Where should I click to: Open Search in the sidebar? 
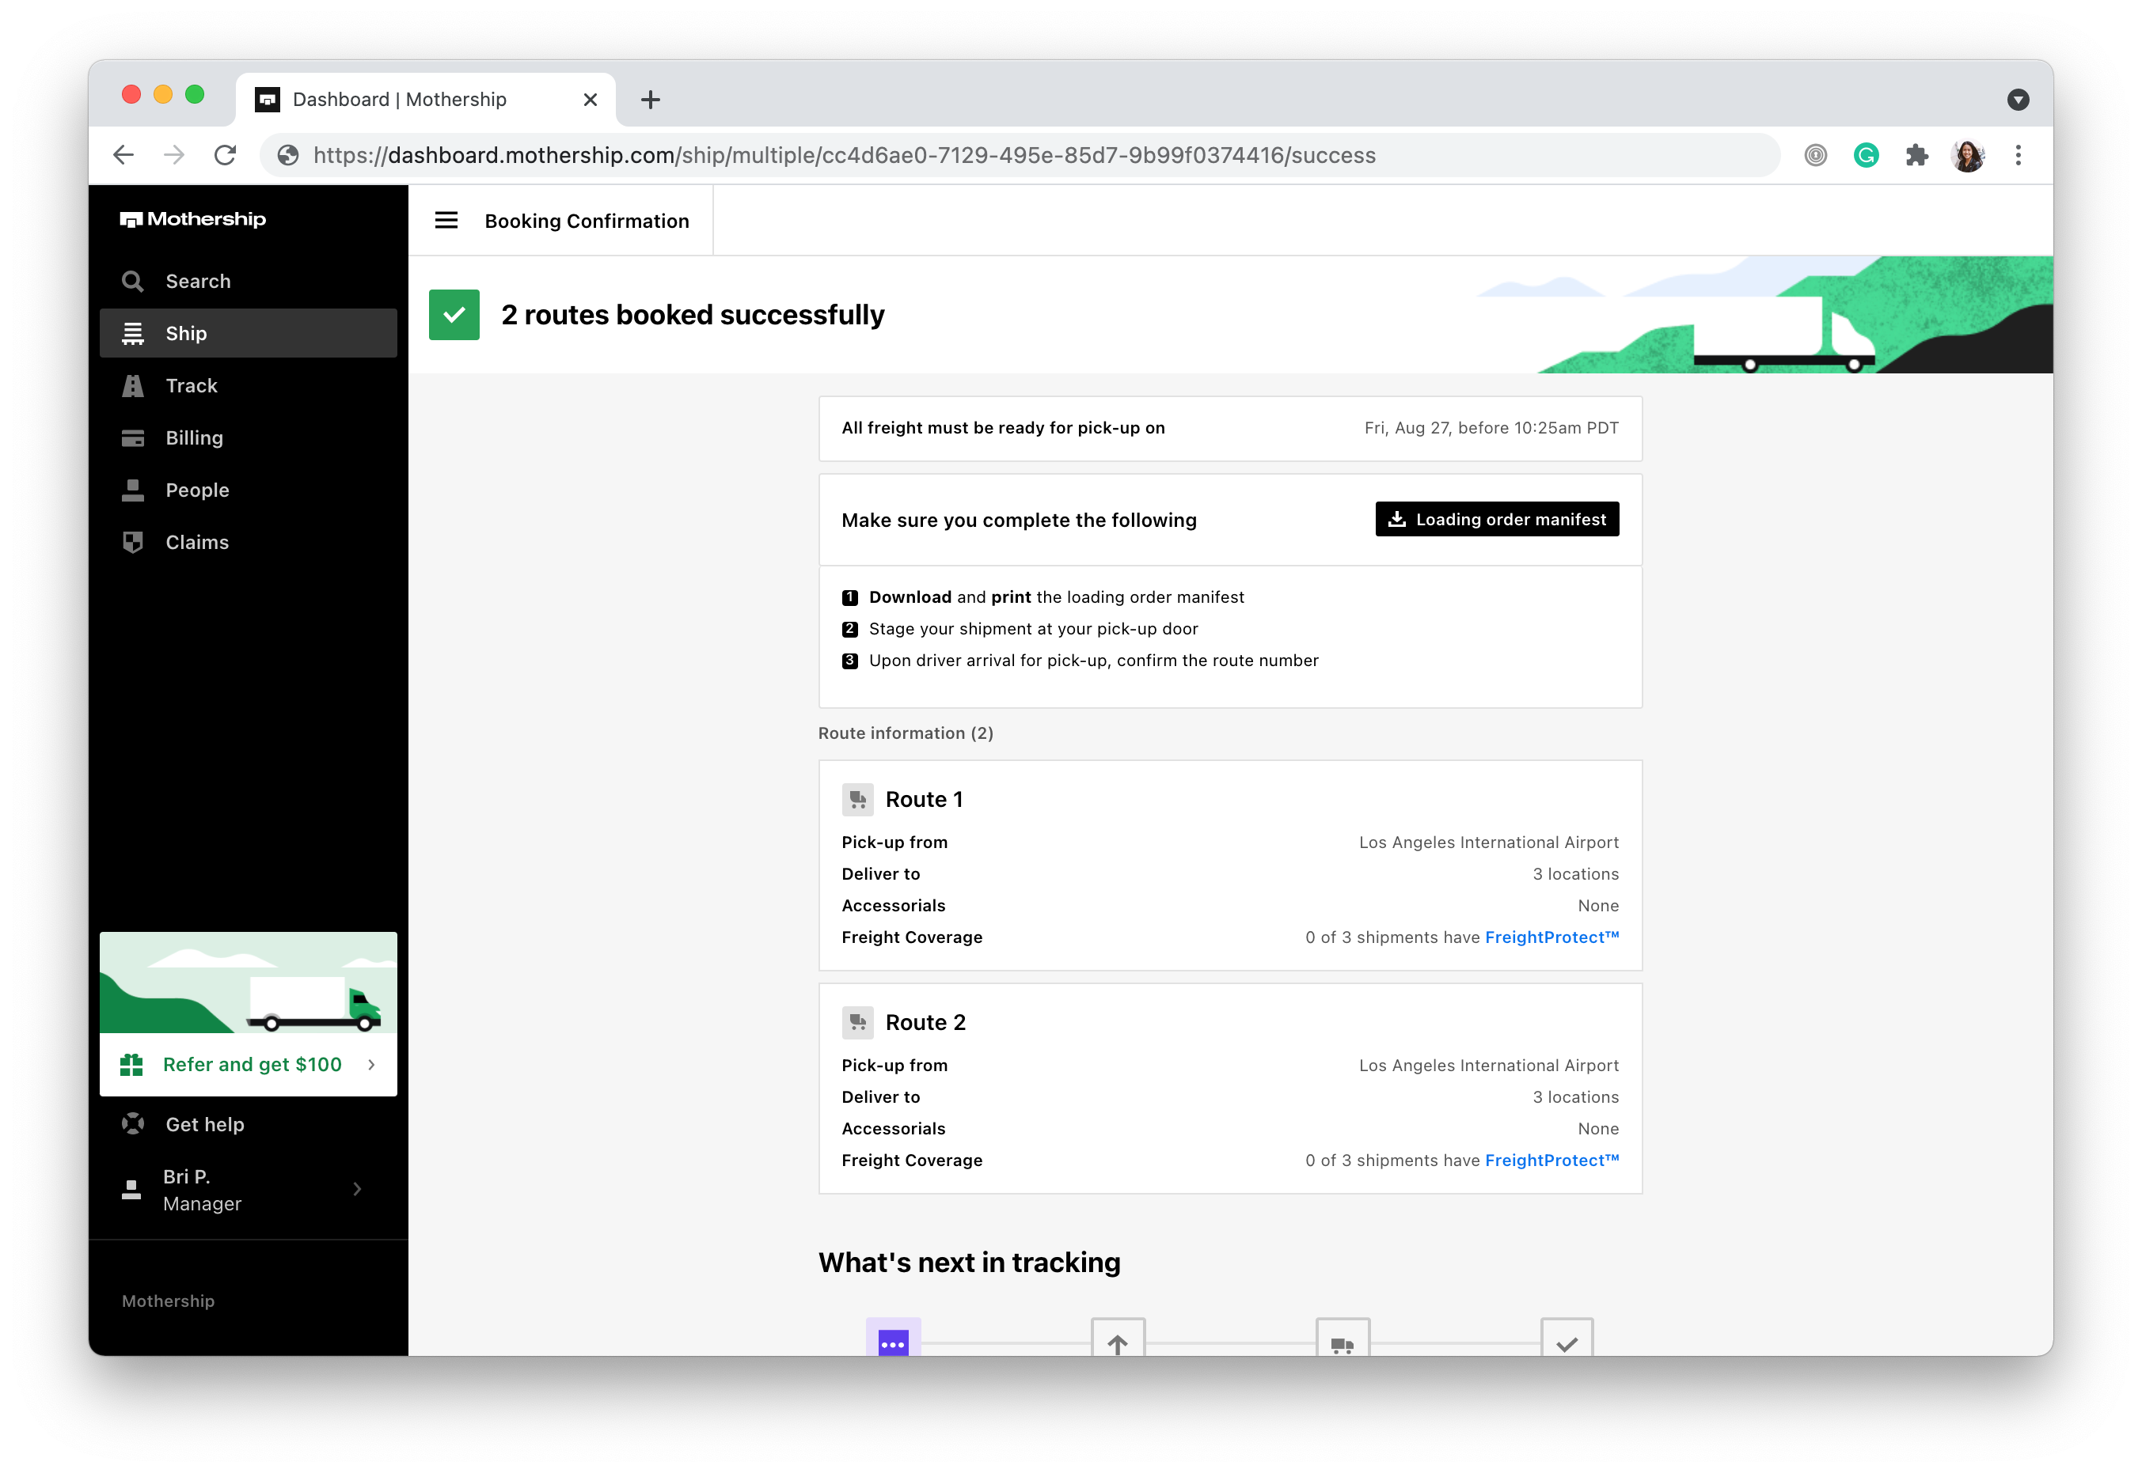click(x=248, y=281)
